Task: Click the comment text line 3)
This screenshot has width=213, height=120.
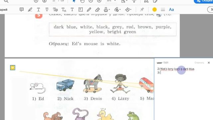Action: pos(159,72)
